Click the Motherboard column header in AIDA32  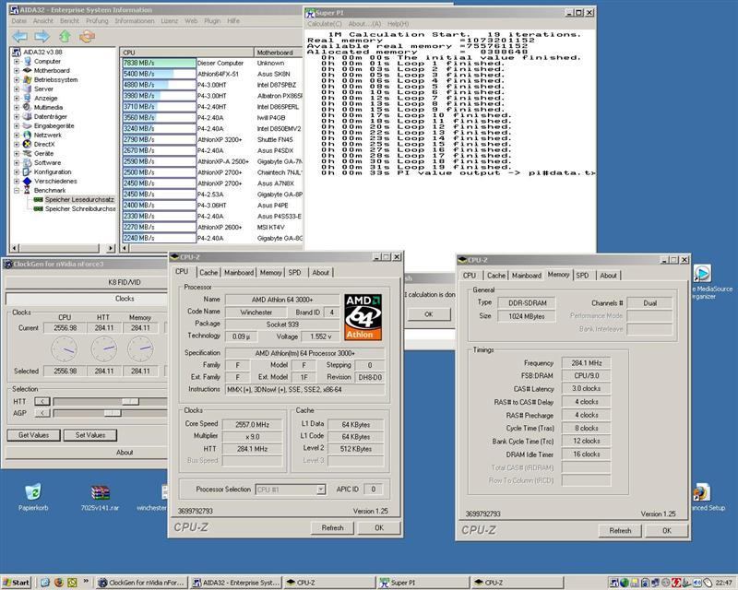coord(279,53)
